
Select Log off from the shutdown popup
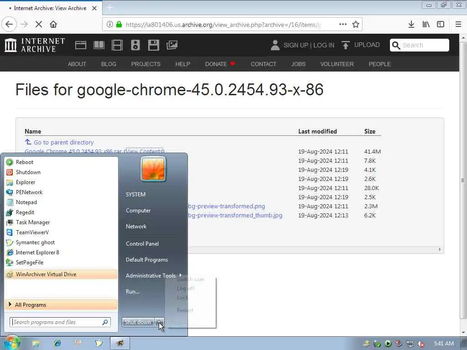[x=185, y=288]
